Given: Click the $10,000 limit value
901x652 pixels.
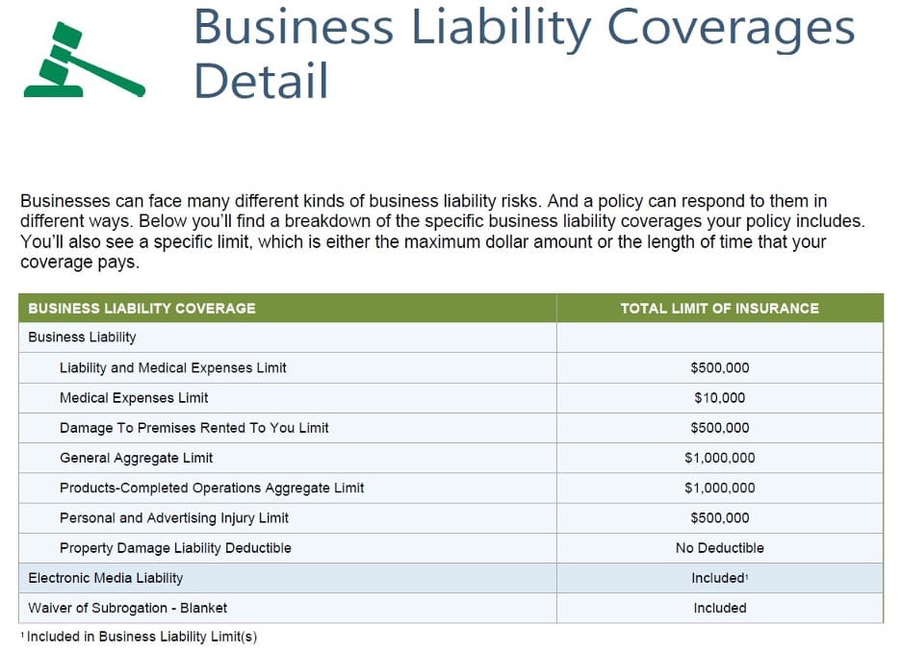Looking at the screenshot, I should [x=719, y=397].
